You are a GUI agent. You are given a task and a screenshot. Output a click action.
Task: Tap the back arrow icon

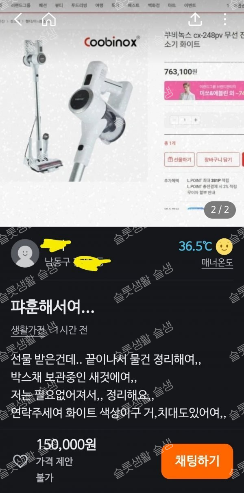(17, 18)
